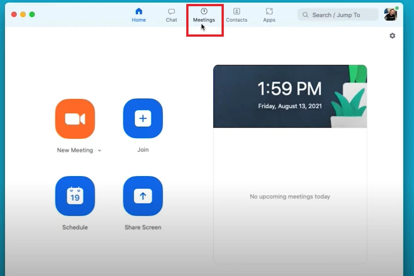414x276 pixels.
Task: Click the Schedule button label
Action: coord(75,227)
